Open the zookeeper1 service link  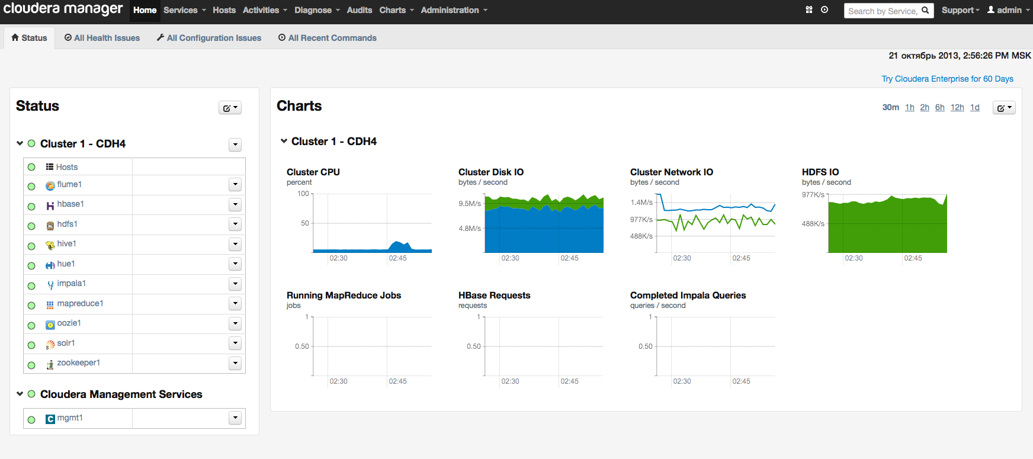(x=79, y=362)
